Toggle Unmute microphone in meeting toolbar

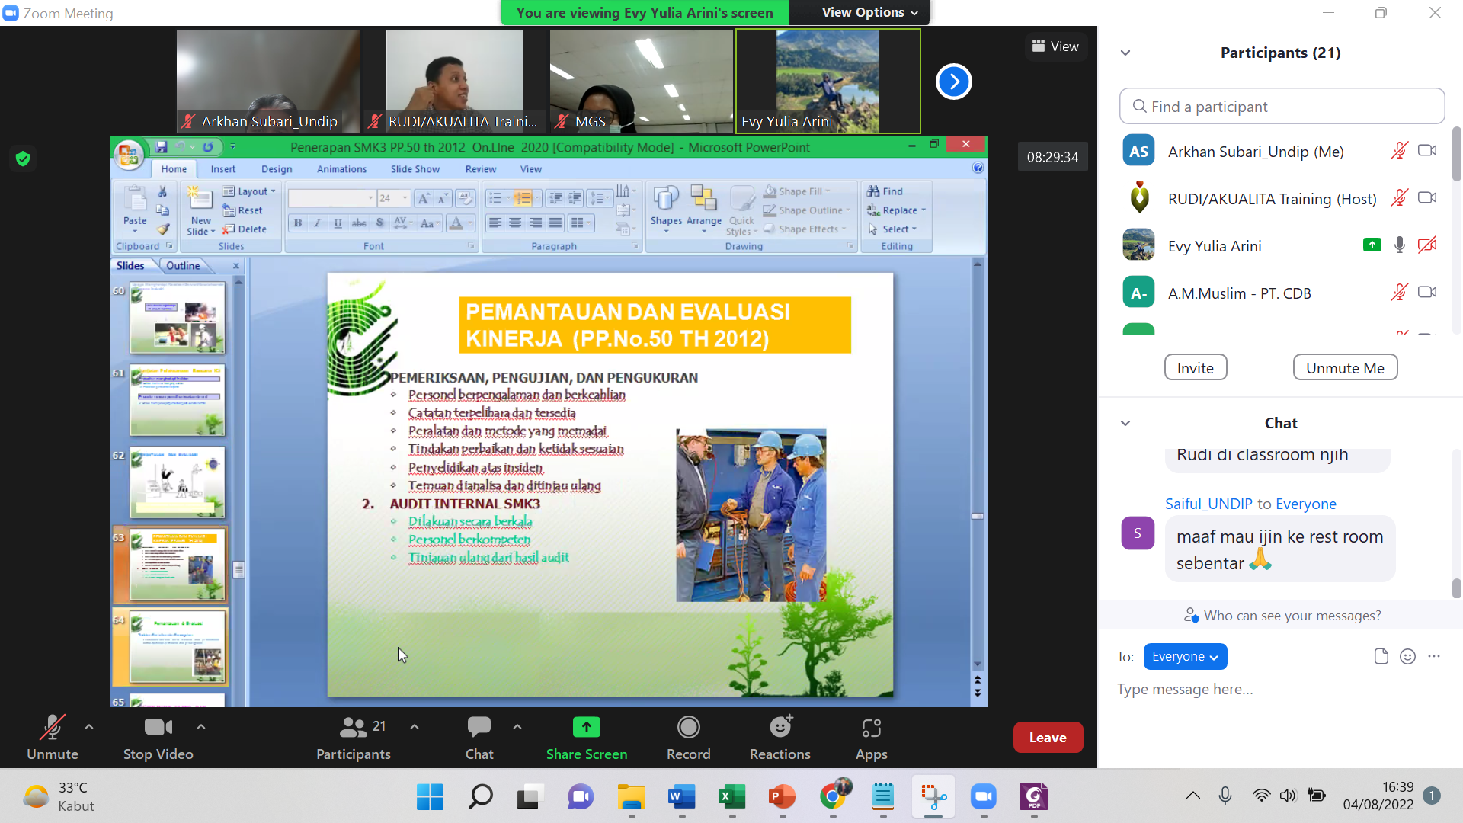point(52,729)
